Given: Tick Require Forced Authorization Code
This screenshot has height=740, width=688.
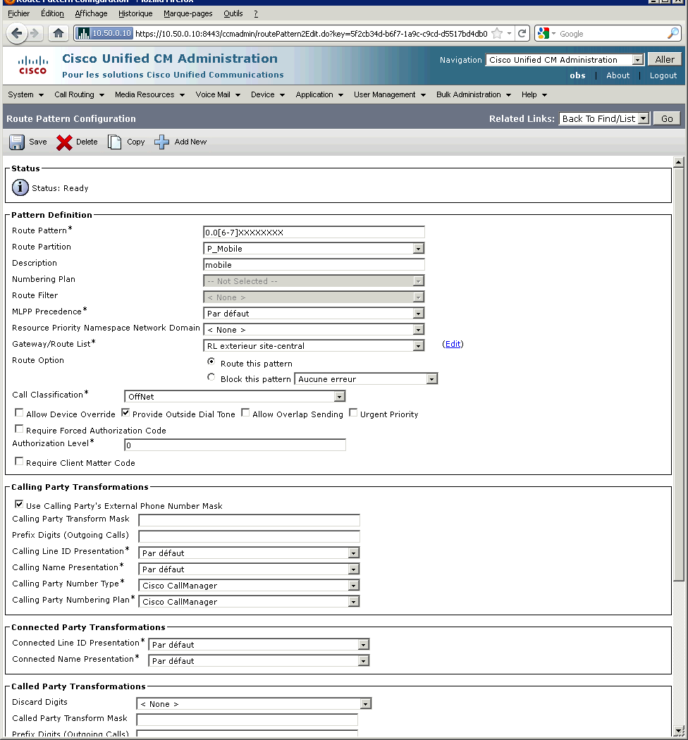Looking at the screenshot, I should coord(19,429).
